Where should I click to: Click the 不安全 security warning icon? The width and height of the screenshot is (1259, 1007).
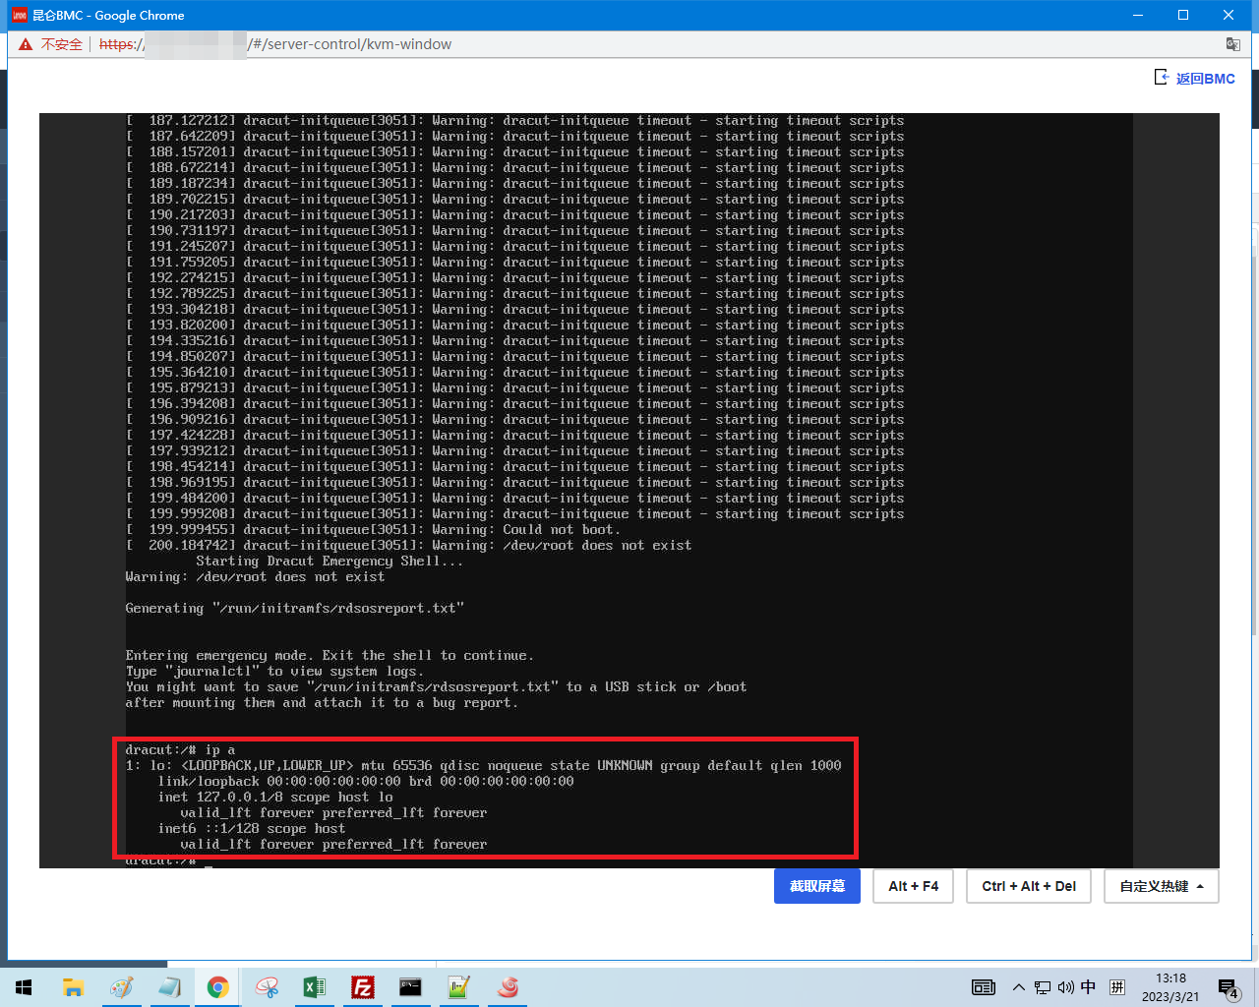tap(27, 44)
